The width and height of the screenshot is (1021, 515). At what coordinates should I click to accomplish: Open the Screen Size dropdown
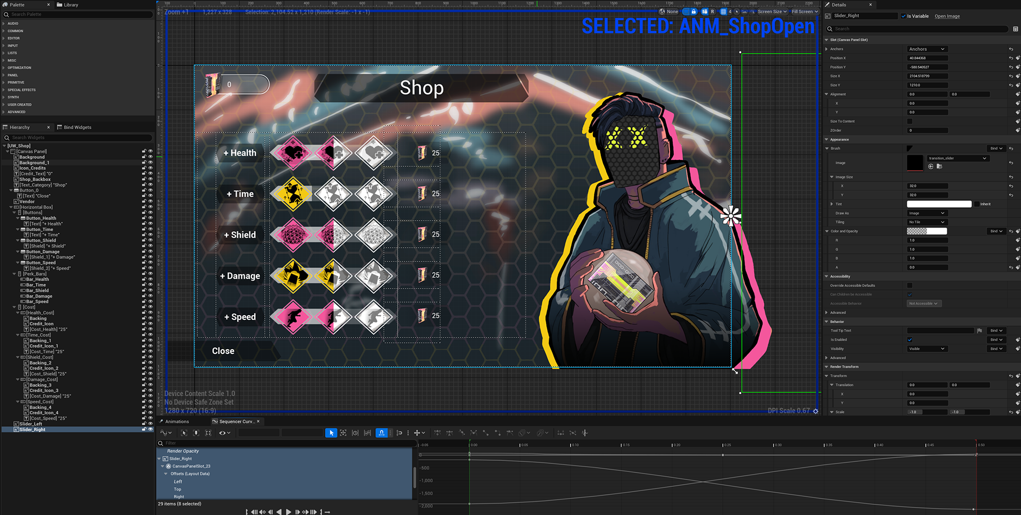click(772, 12)
